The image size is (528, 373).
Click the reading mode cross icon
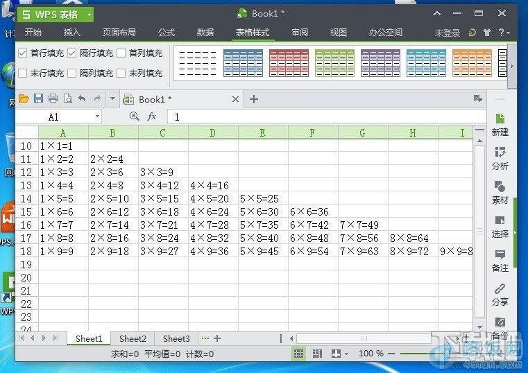pos(336,354)
